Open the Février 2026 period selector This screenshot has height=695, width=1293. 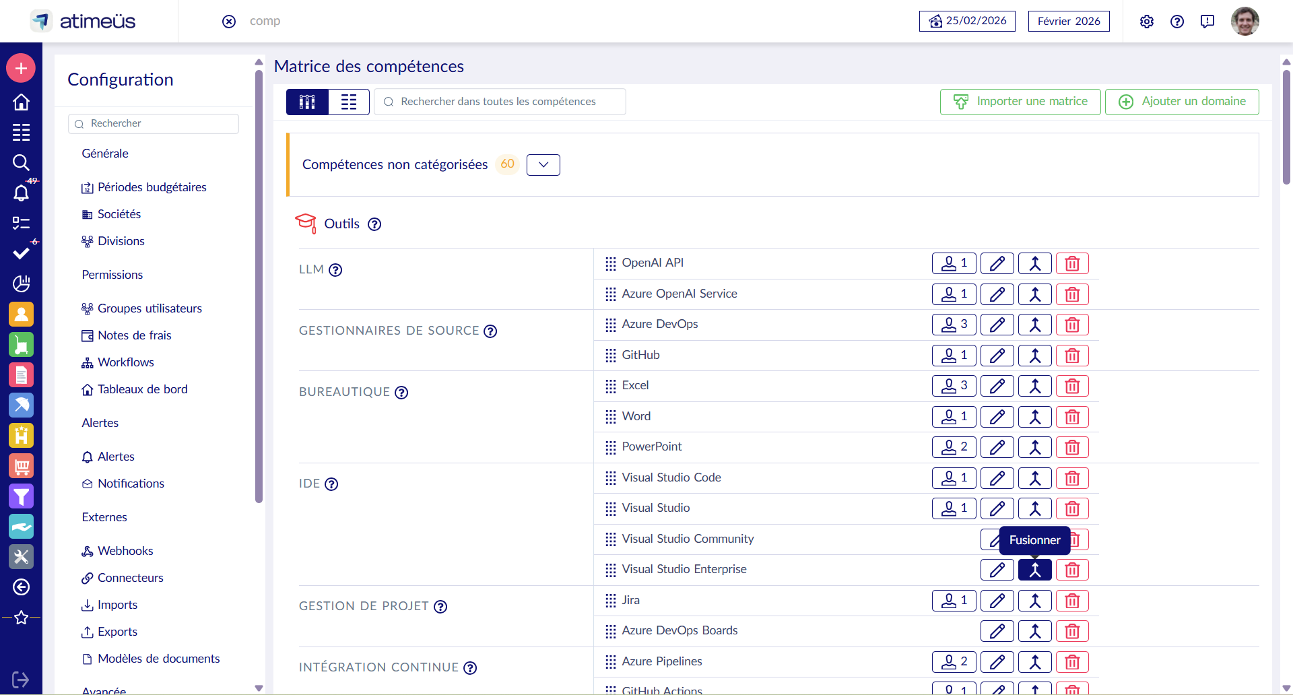pyautogui.click(x=1069, y=21)
